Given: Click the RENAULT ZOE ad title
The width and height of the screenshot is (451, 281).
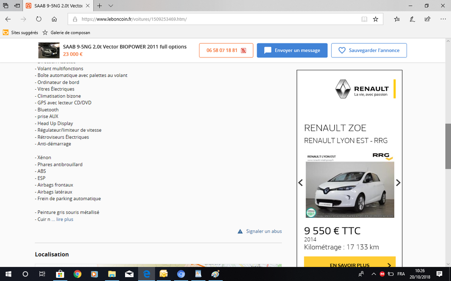Looking at the screenshot, I should (335, 128).
